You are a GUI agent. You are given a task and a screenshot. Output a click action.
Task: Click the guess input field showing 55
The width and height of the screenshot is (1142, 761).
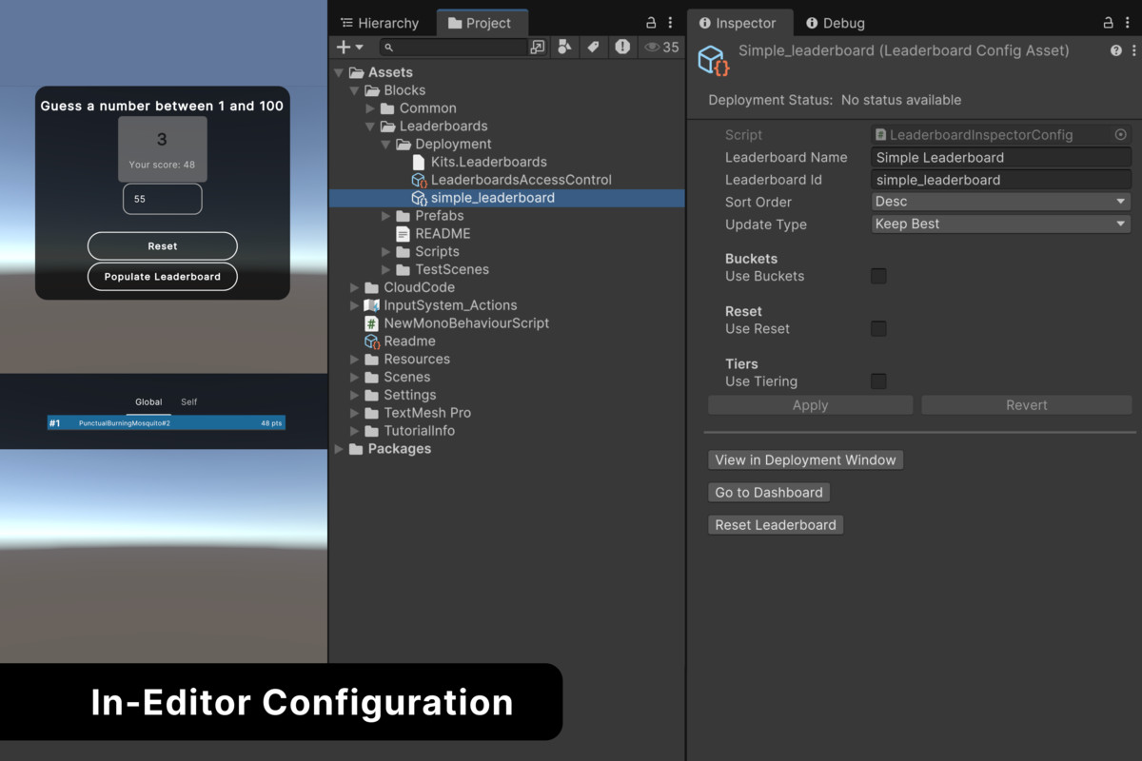tap(163, 199)
